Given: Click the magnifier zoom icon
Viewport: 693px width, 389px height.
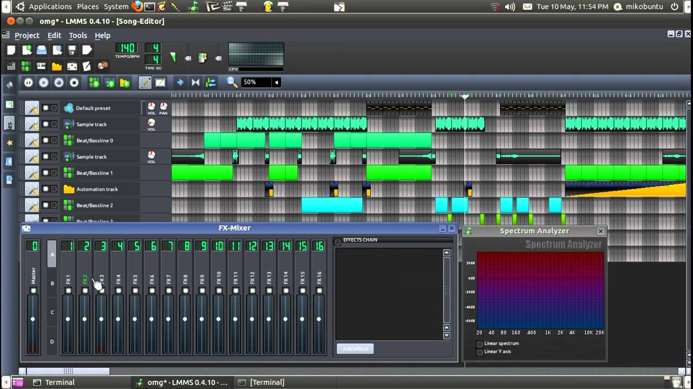Looking at the screenshot, I should 232,82.
